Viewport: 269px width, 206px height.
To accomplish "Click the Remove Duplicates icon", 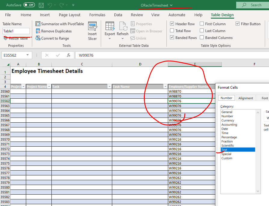I will [x=38, y=31].
